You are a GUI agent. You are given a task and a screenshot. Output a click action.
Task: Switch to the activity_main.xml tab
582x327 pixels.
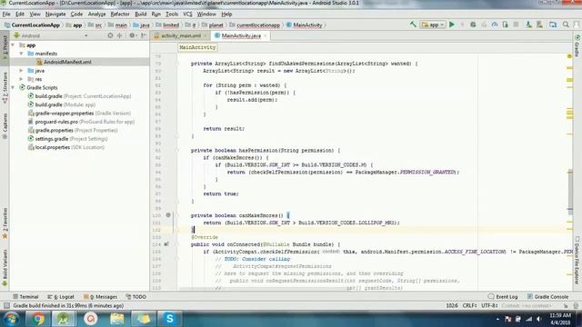click(x=181, y=35)
